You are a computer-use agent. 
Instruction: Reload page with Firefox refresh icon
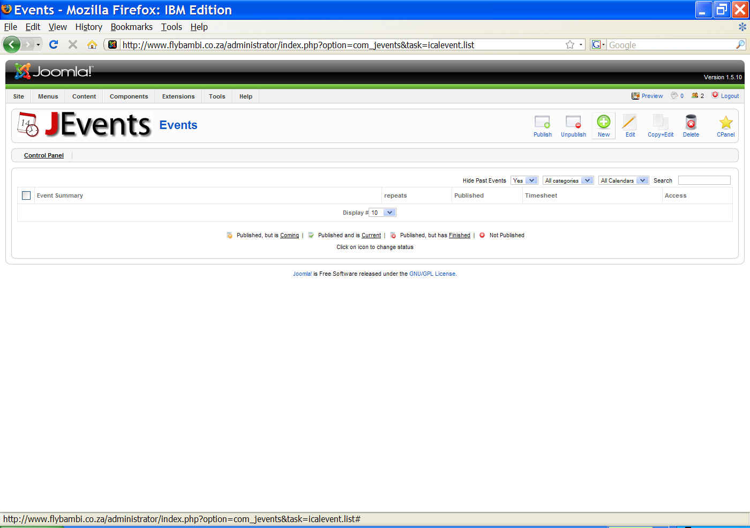coord(54,44)
